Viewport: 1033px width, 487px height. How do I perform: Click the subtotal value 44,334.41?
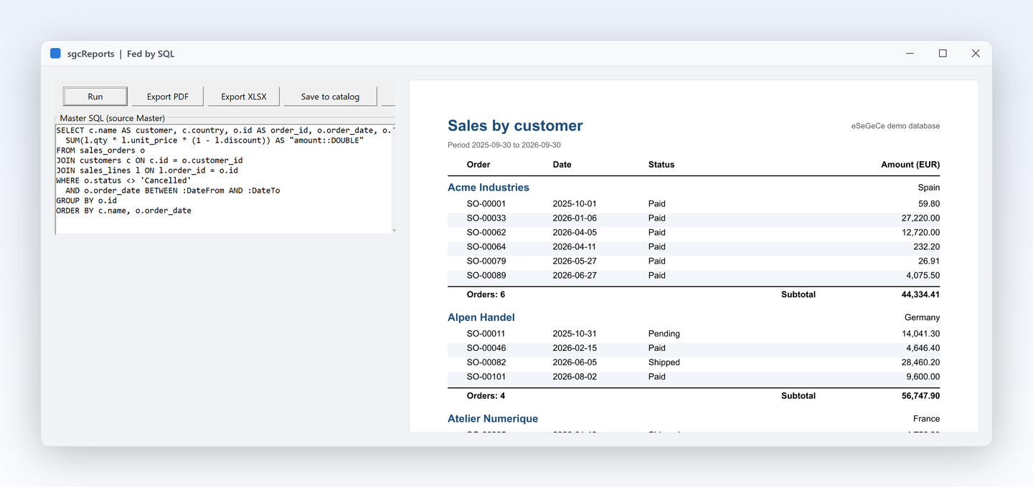coord(920,294)
